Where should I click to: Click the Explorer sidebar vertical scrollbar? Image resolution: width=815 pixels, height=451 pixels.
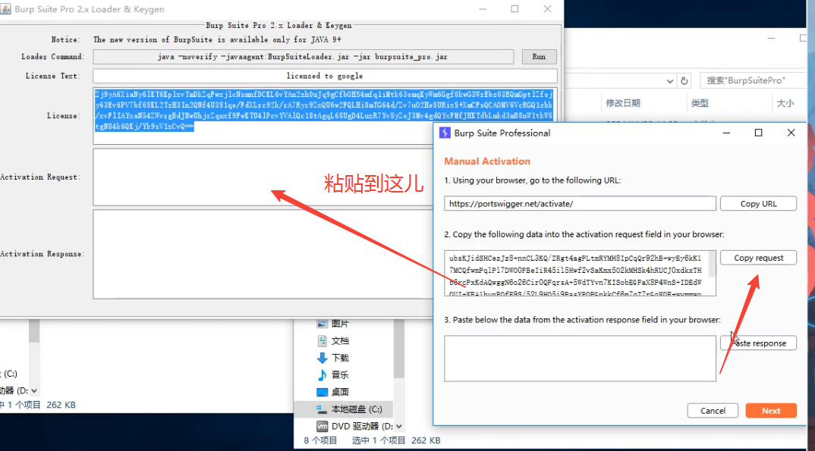pyautogui.click(x=398, y=349)
